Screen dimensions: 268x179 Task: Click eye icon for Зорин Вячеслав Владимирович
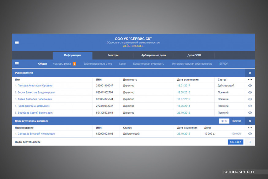click(250, 93)
